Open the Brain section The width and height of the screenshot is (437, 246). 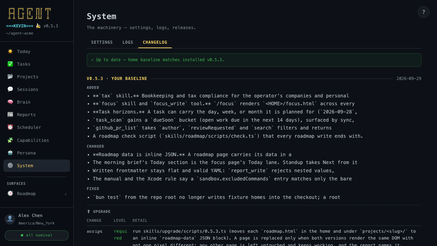click(37, 102)
